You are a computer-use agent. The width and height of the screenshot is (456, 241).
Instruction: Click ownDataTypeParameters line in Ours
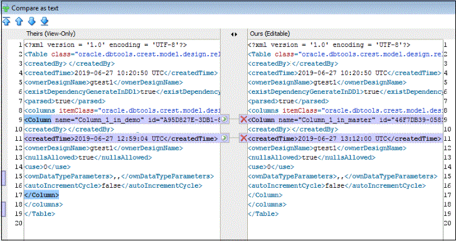(342, 177)
